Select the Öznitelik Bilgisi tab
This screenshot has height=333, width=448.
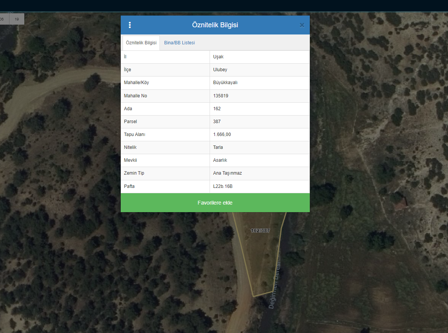pyautogui.click(x=141, y=43)
